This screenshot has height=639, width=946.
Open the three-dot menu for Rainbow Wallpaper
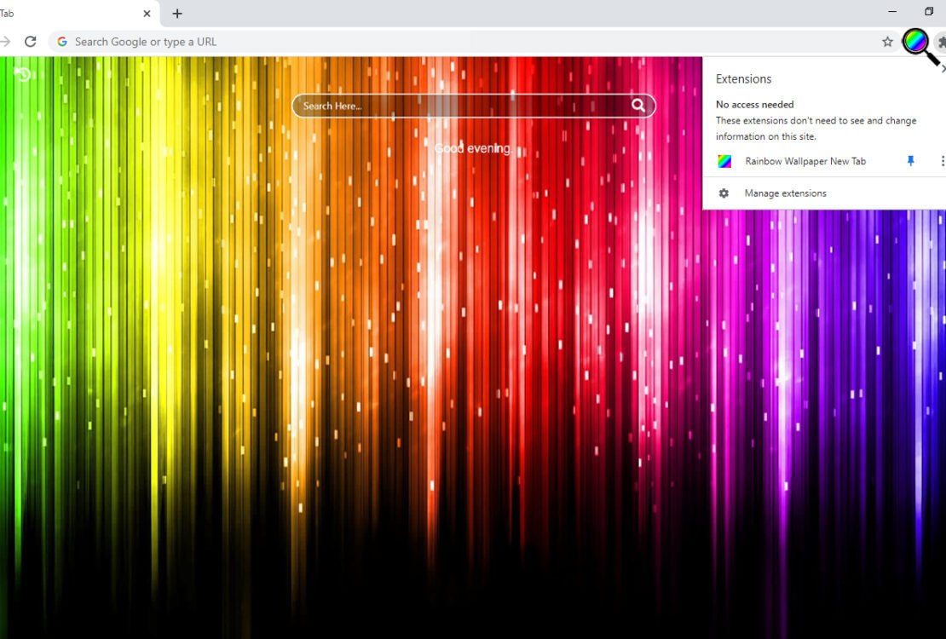(x=942, y=160)
